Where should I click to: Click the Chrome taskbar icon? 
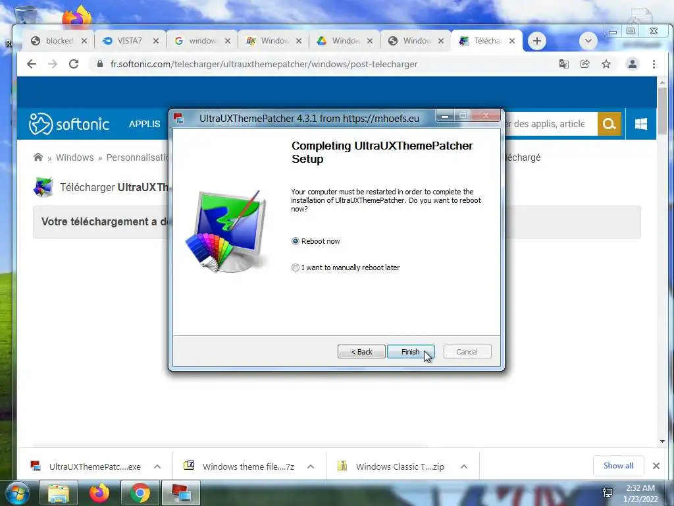pos(140,493)
